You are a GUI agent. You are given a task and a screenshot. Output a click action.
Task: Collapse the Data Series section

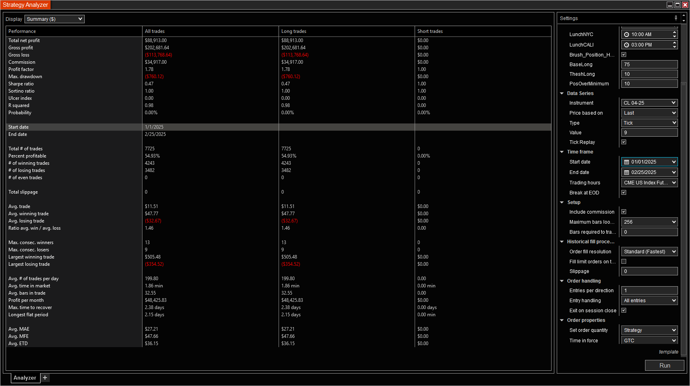[562, 93]
